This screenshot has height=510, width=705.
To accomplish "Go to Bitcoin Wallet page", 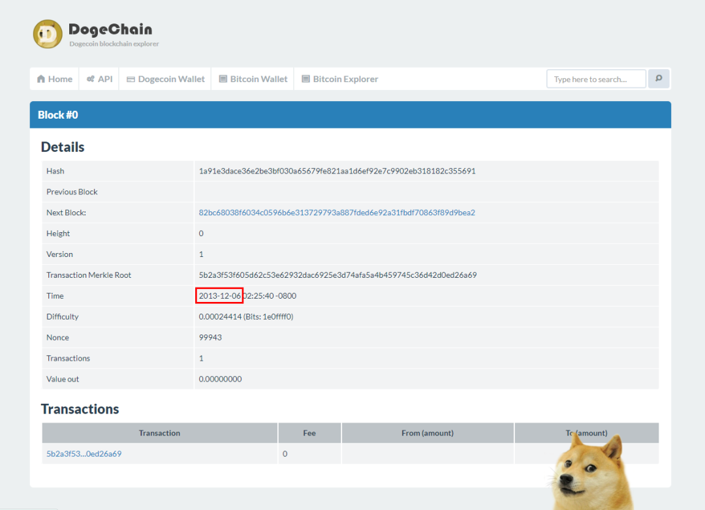I will (x=253, y=79).
